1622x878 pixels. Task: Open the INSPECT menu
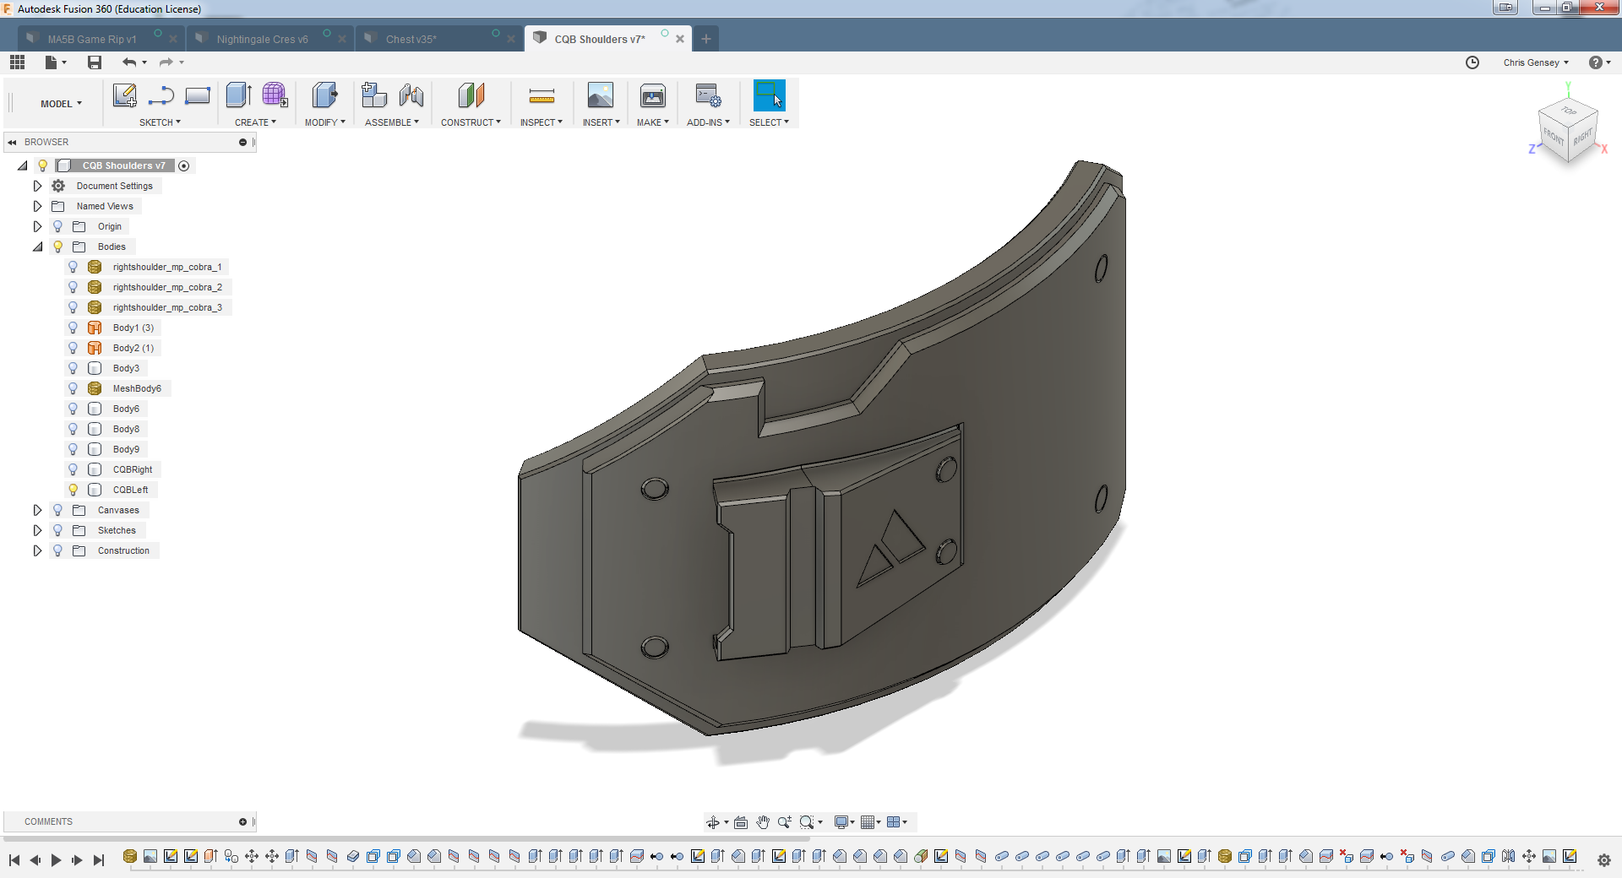pos(541,122)
